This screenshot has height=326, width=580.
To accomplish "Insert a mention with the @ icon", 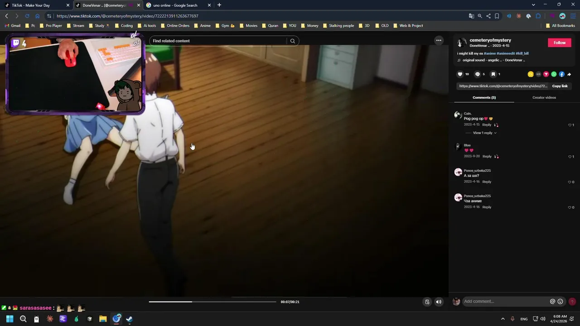I will [552, 302].
